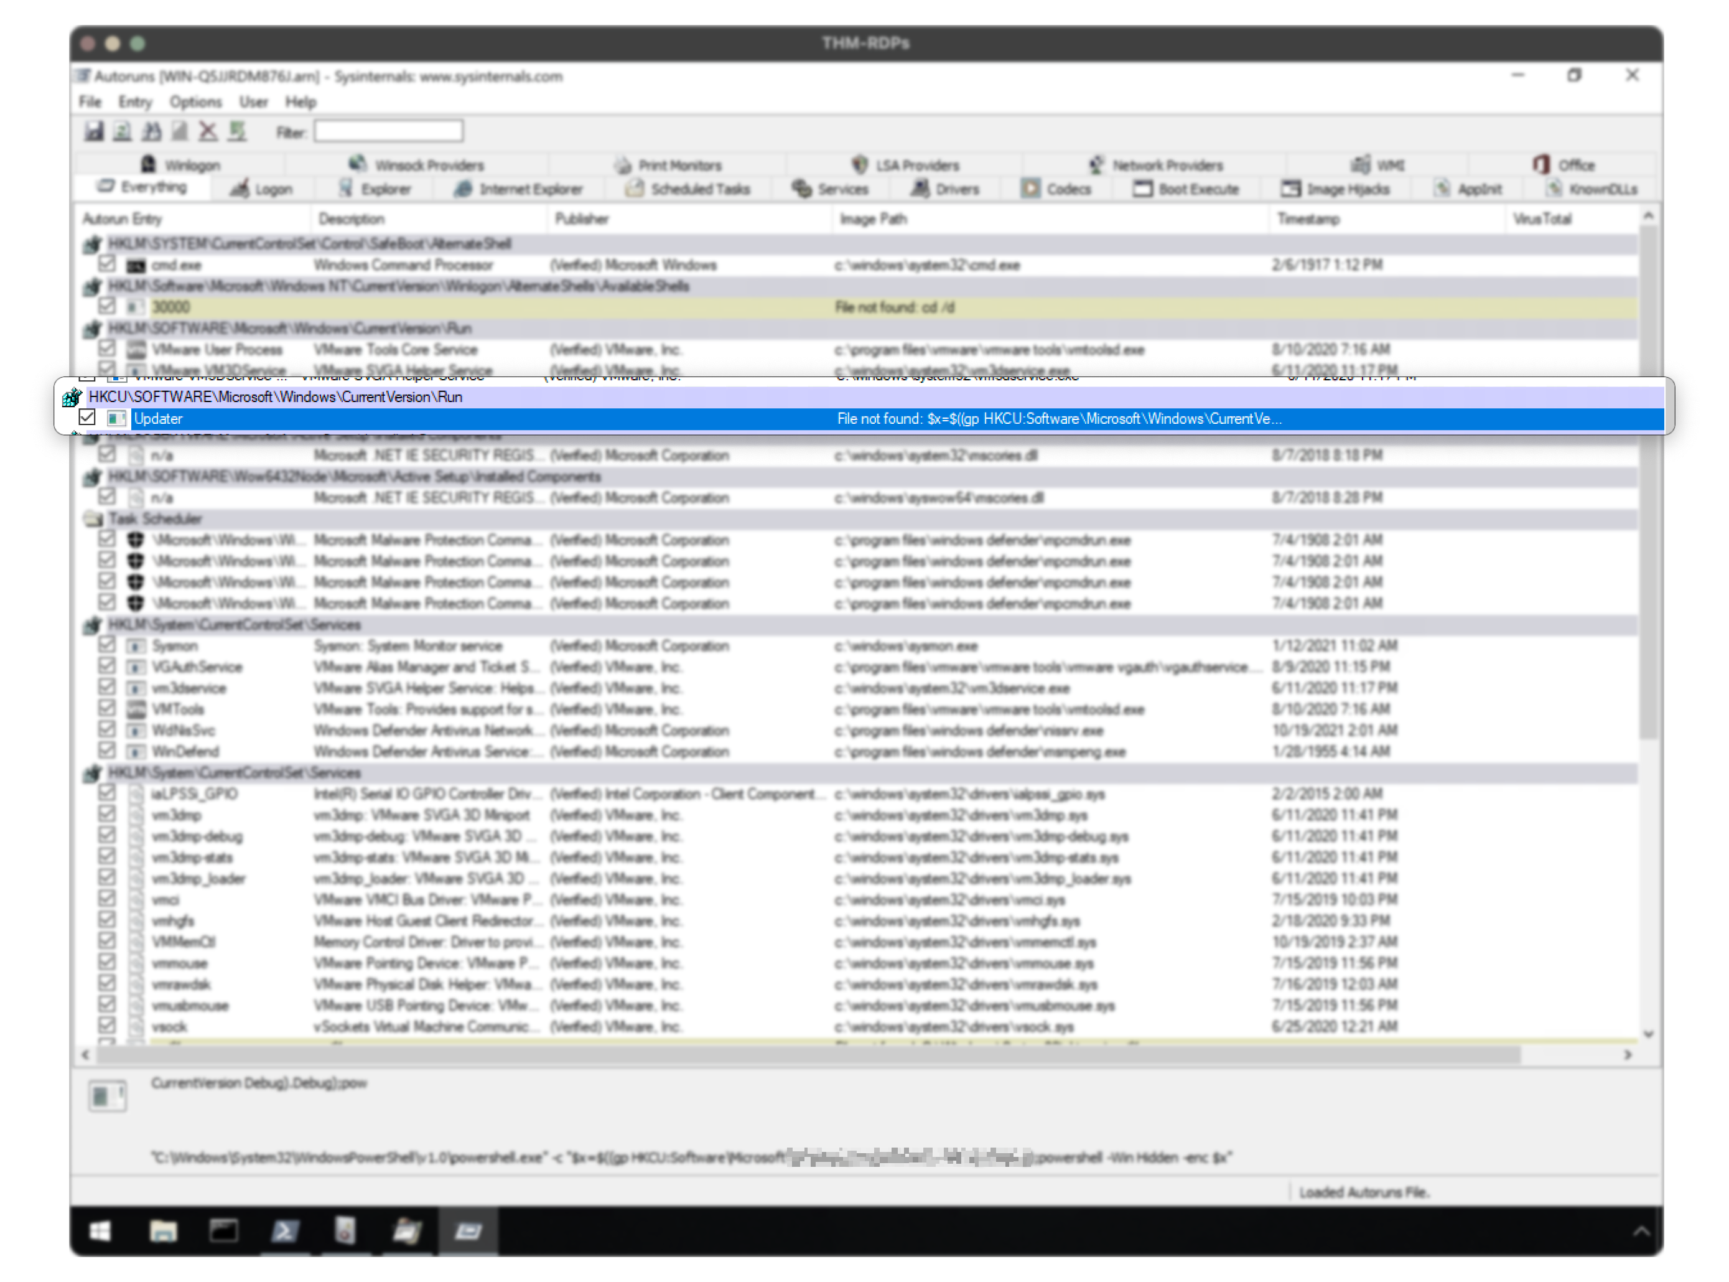Uncheck the Updater autorun entry

[87, 418]
